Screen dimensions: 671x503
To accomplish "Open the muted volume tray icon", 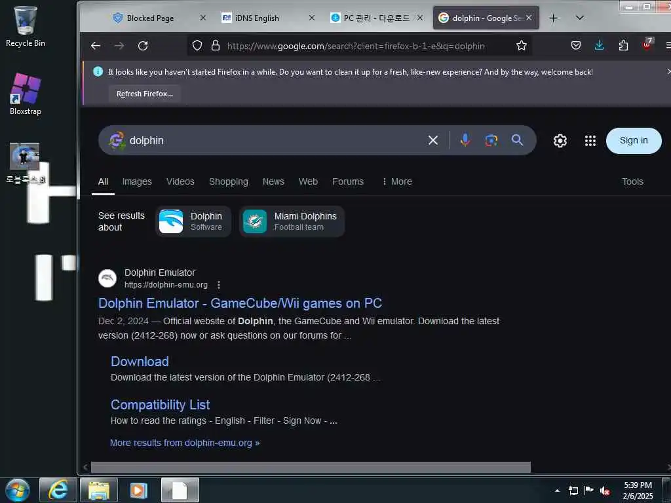I will [x=605, y=491].
